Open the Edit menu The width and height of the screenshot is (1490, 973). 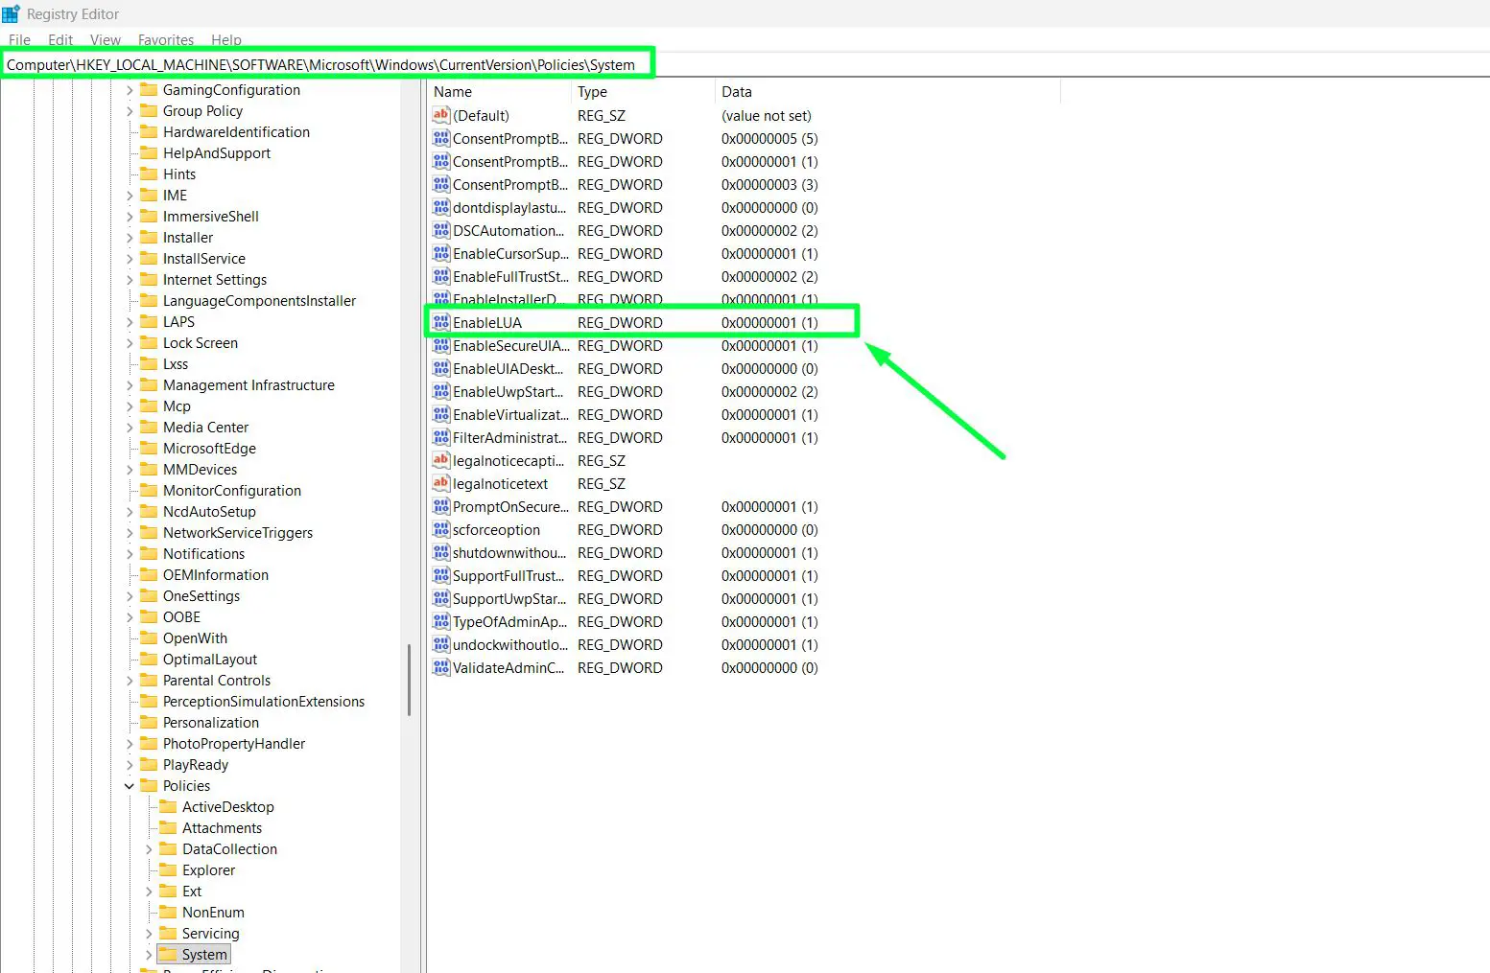point(59,39)
